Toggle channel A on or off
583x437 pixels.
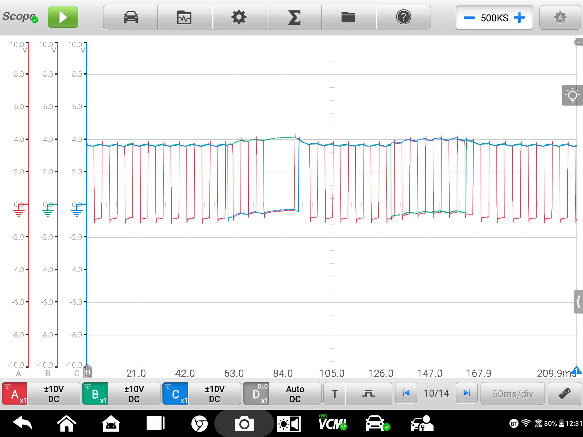[x=15, y=394]
